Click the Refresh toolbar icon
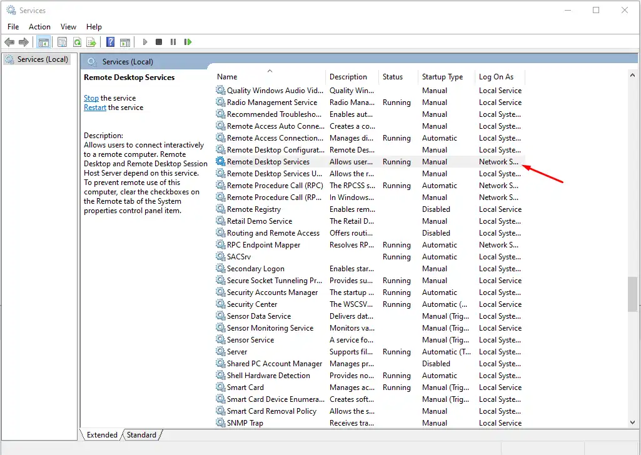The image size is (641, 455). pos(77,42)
